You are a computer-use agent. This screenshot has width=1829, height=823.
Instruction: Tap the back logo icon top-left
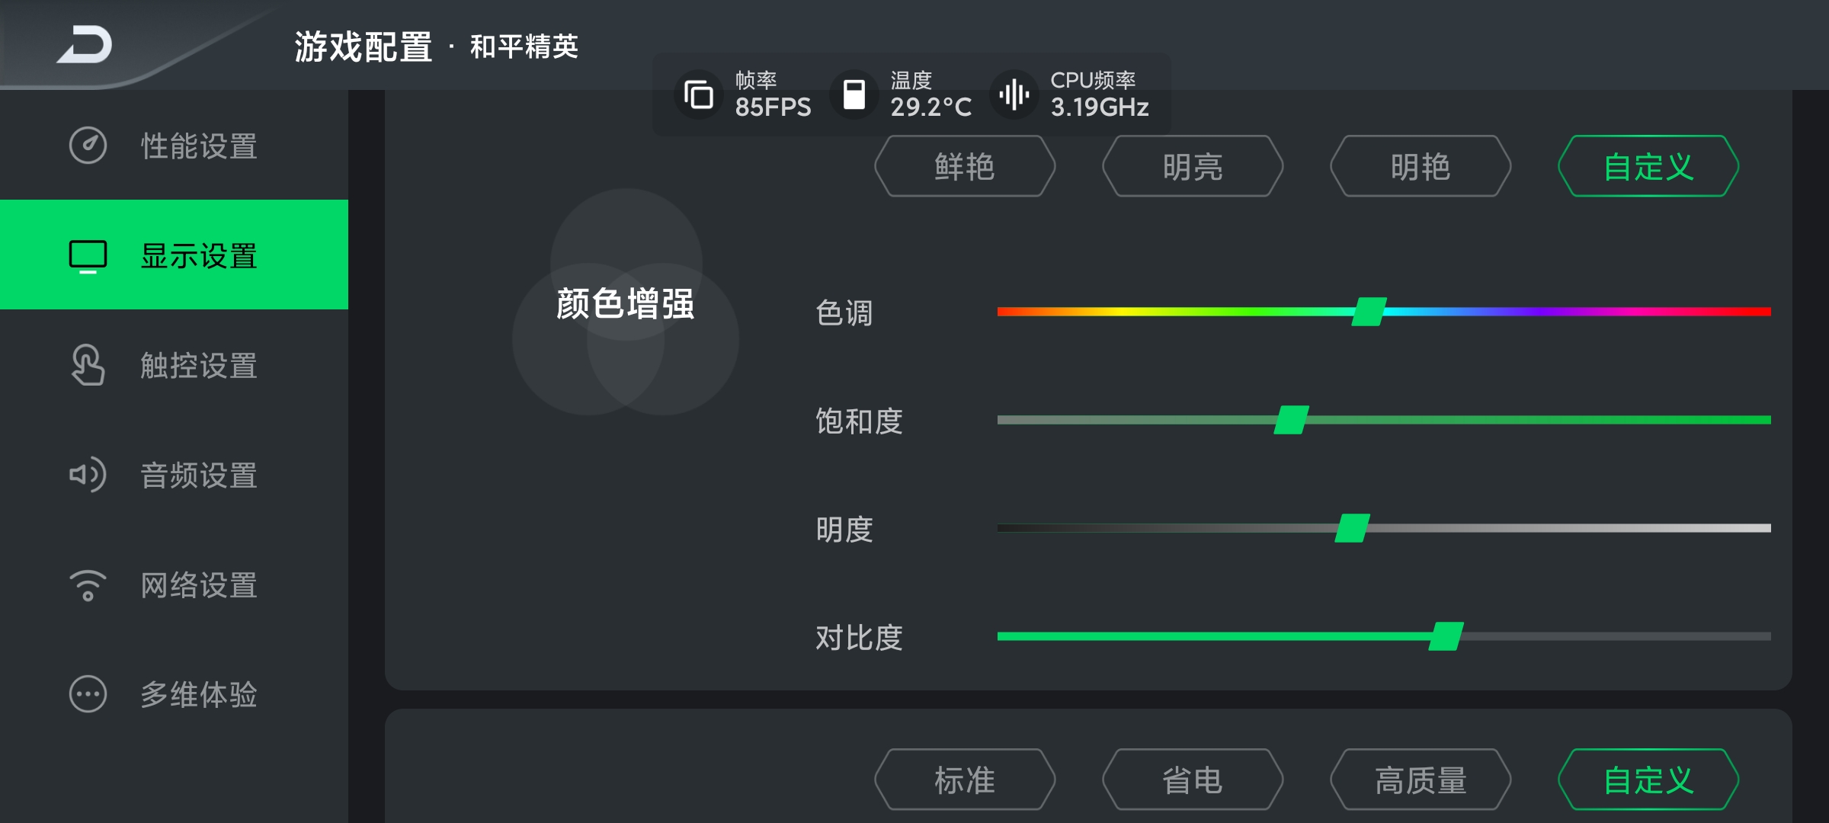85,44
